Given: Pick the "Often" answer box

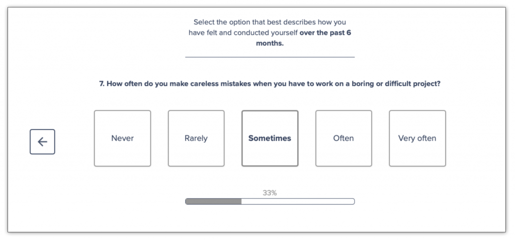Looking at the screenshot, I should (x=344, y=138).
